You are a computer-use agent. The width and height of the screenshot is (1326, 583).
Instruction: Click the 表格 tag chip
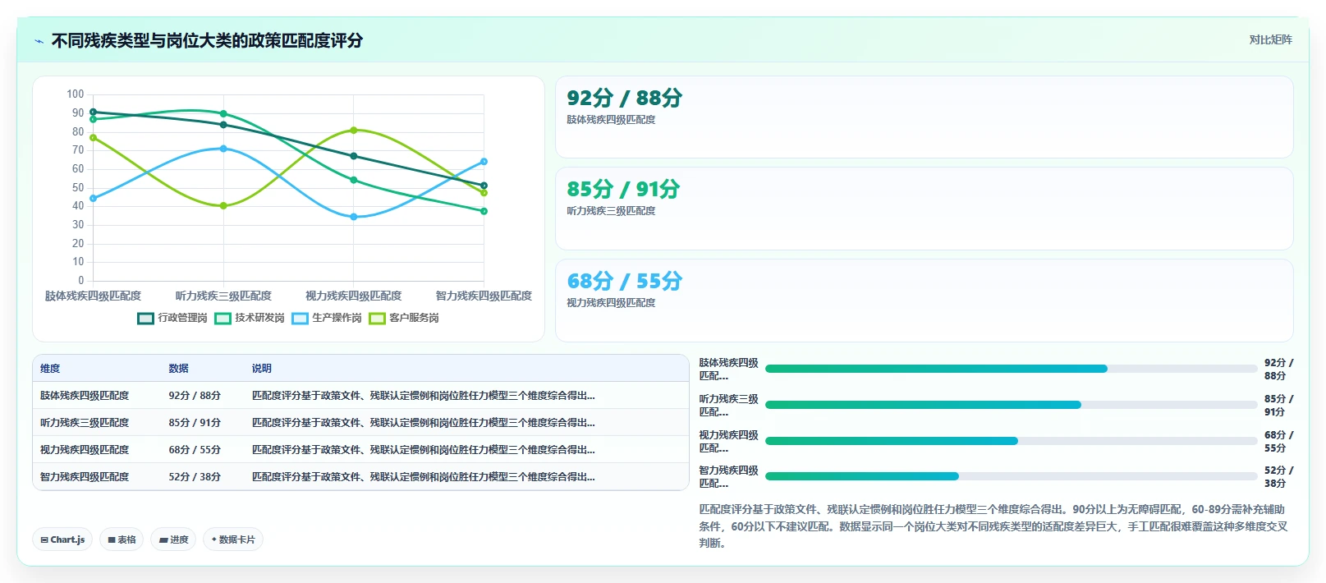tap(122, 539)
